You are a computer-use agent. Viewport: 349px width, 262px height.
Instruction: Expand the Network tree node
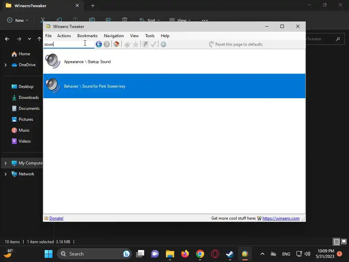click(x=5, y=174)
